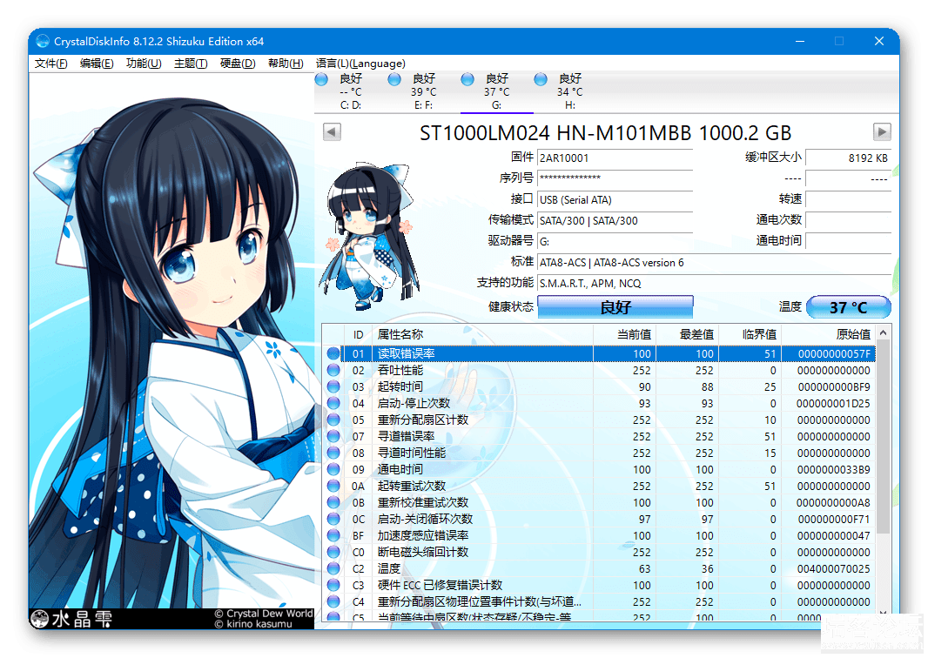Click the CrystalDiskInfo app icon in title bar
The height and width of the screenshot is (658, 928).
click(43, 41)
